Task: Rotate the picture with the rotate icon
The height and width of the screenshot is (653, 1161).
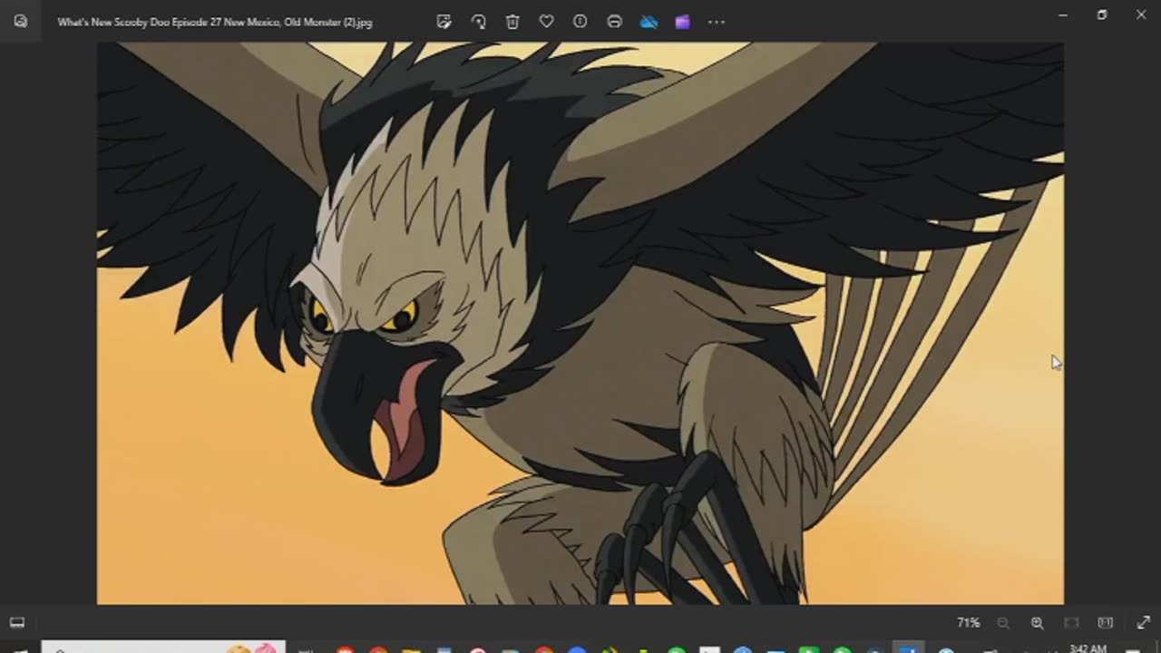Action: point(478,22)
